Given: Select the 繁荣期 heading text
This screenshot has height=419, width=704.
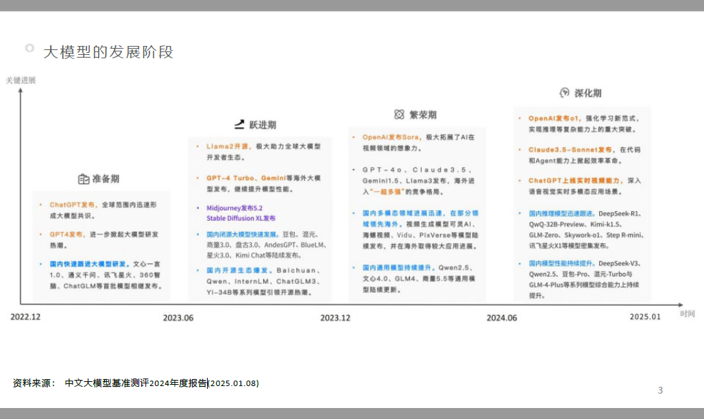Looking at the screenshot, I should click(423, 115).
